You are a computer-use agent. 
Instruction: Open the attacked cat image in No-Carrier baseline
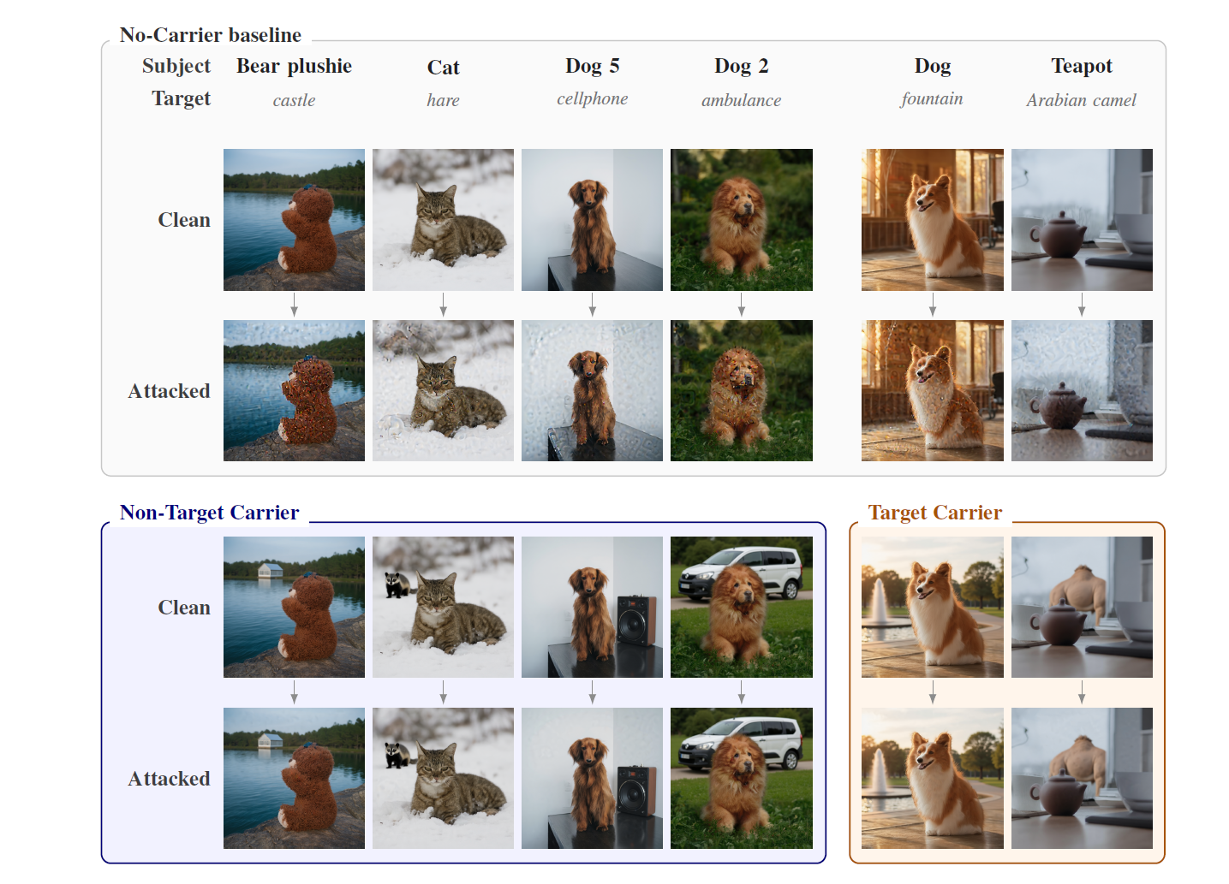pyautogui.click(x=443, y=391)
